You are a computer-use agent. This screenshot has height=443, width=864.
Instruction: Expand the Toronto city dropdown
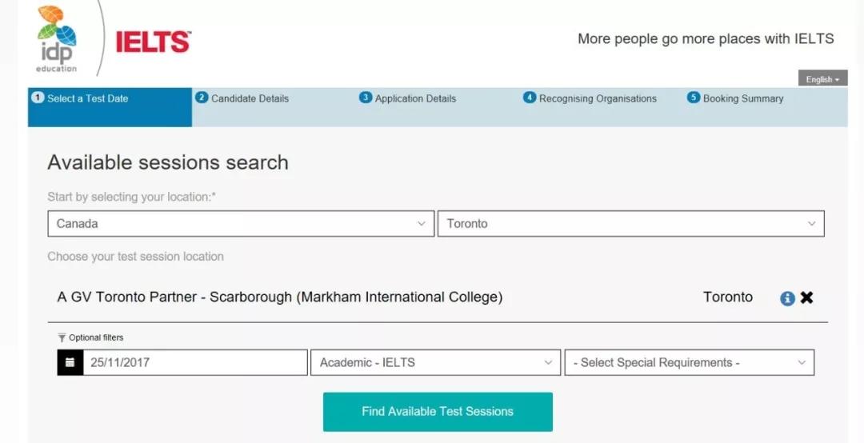(x=630, y=224)
